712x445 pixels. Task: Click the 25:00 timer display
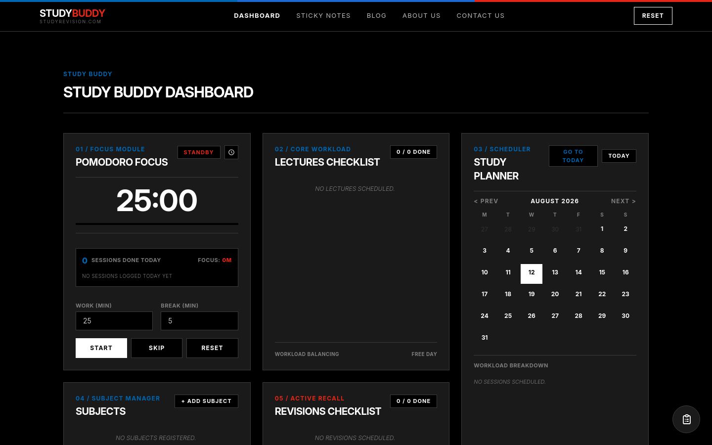pyautogui.click(x=157, y=200)
